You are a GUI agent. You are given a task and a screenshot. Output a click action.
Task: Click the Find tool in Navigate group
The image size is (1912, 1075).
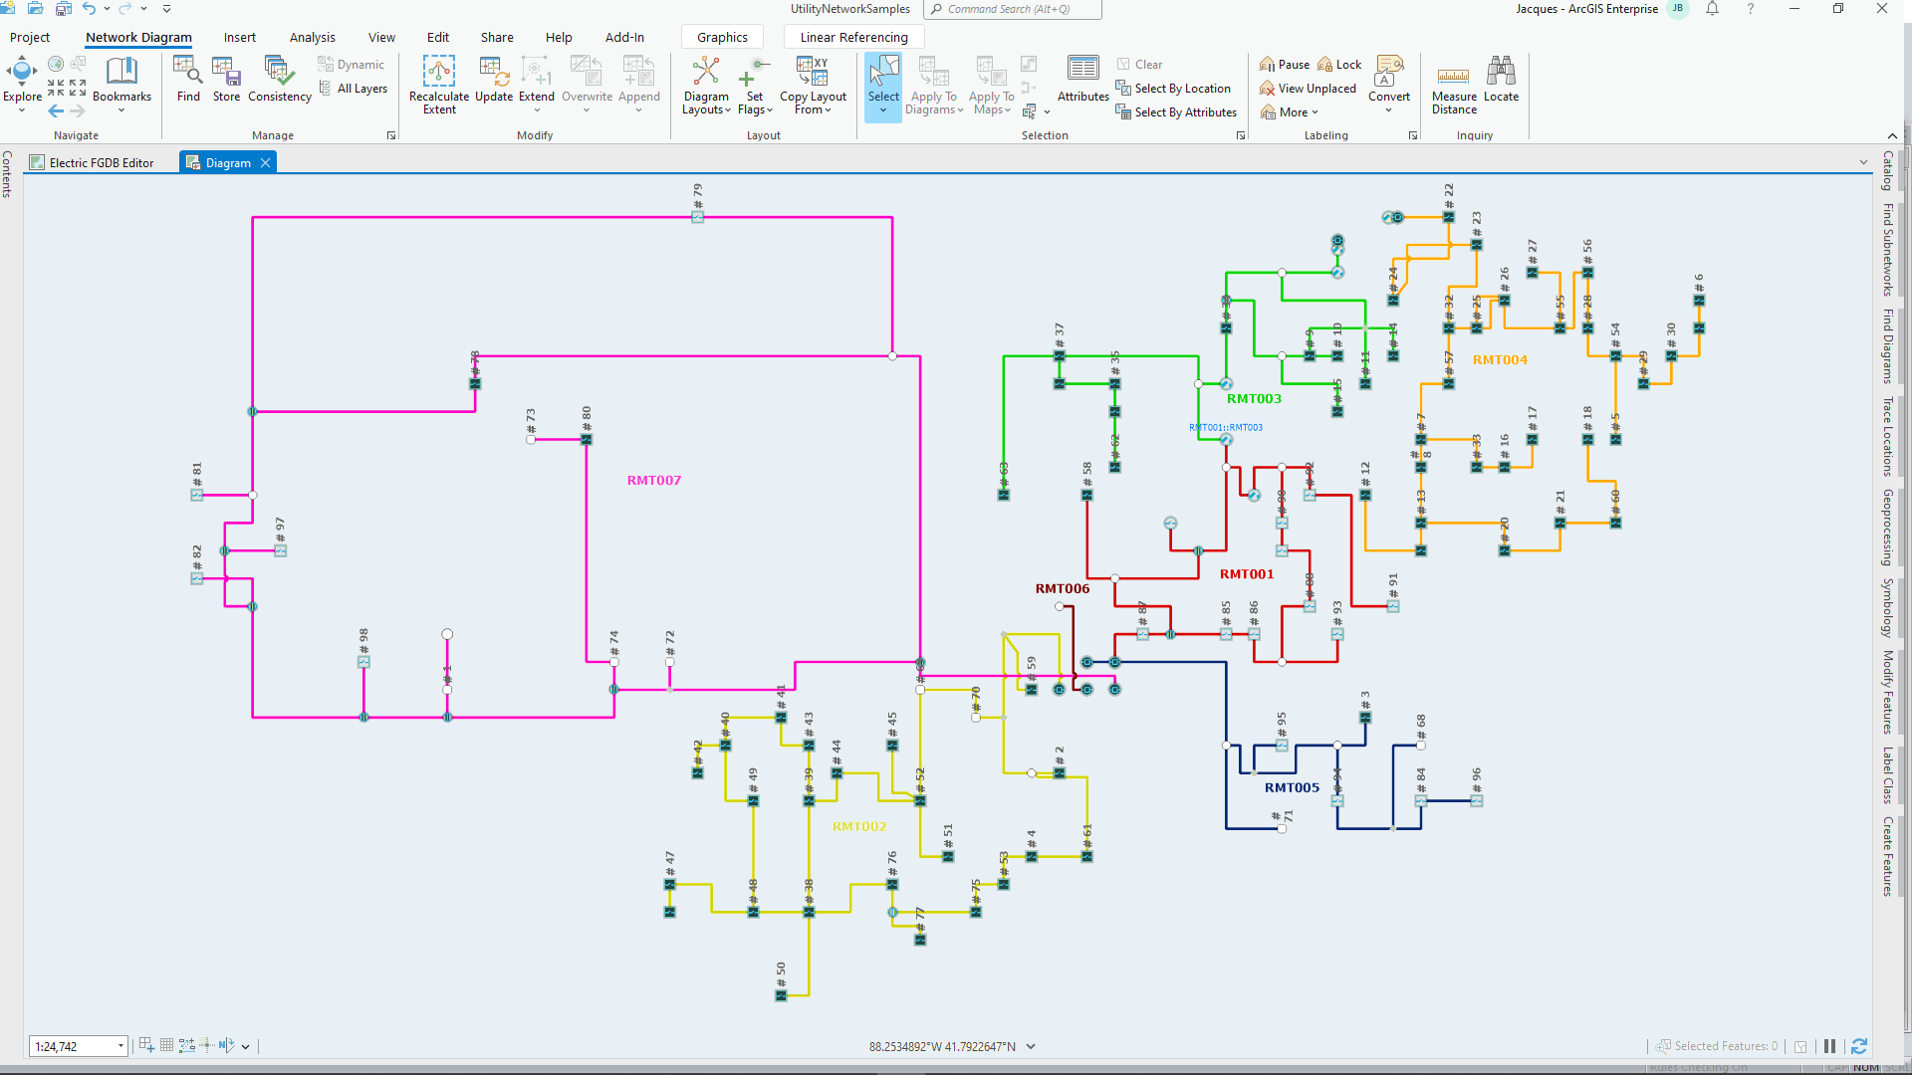tap(188, 80)
